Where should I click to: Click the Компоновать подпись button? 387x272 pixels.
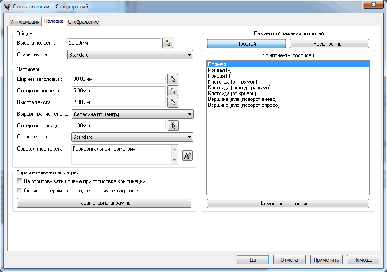287,204
